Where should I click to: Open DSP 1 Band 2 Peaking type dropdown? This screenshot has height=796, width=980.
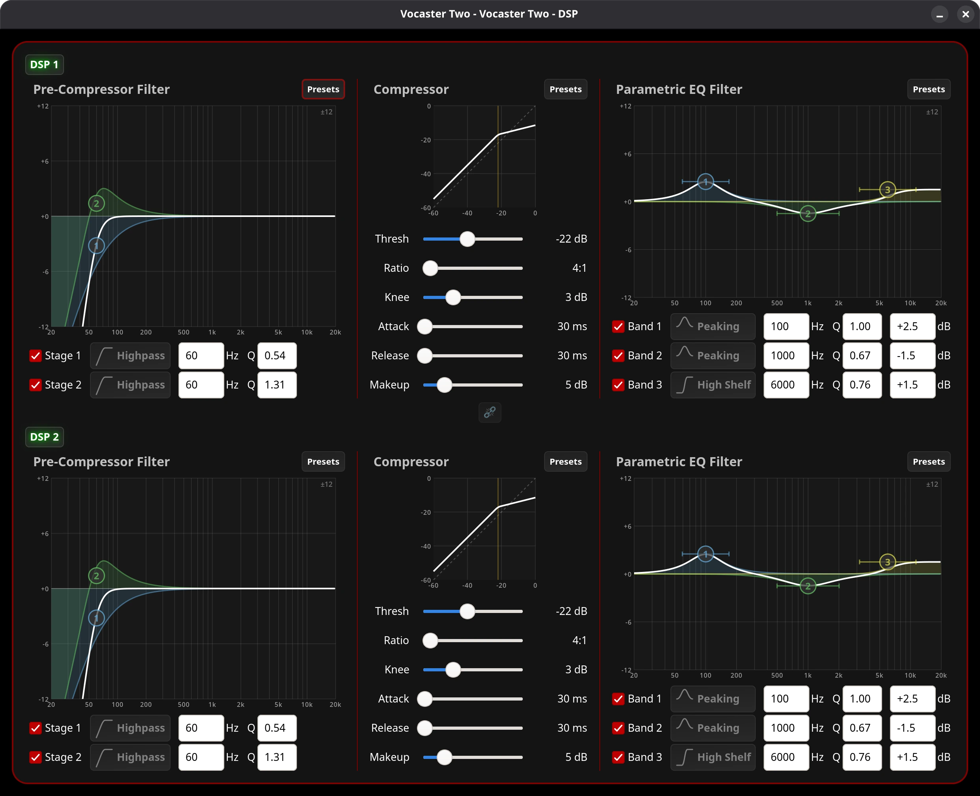coord(713,356)
